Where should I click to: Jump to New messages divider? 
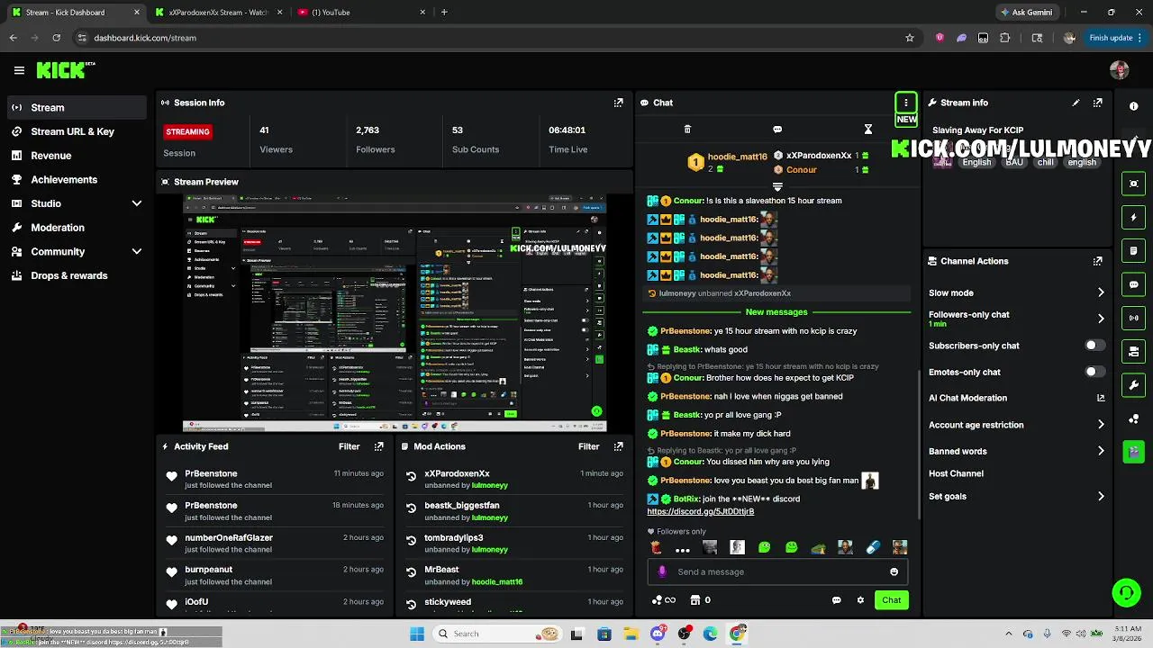click(x=776, y=312)
